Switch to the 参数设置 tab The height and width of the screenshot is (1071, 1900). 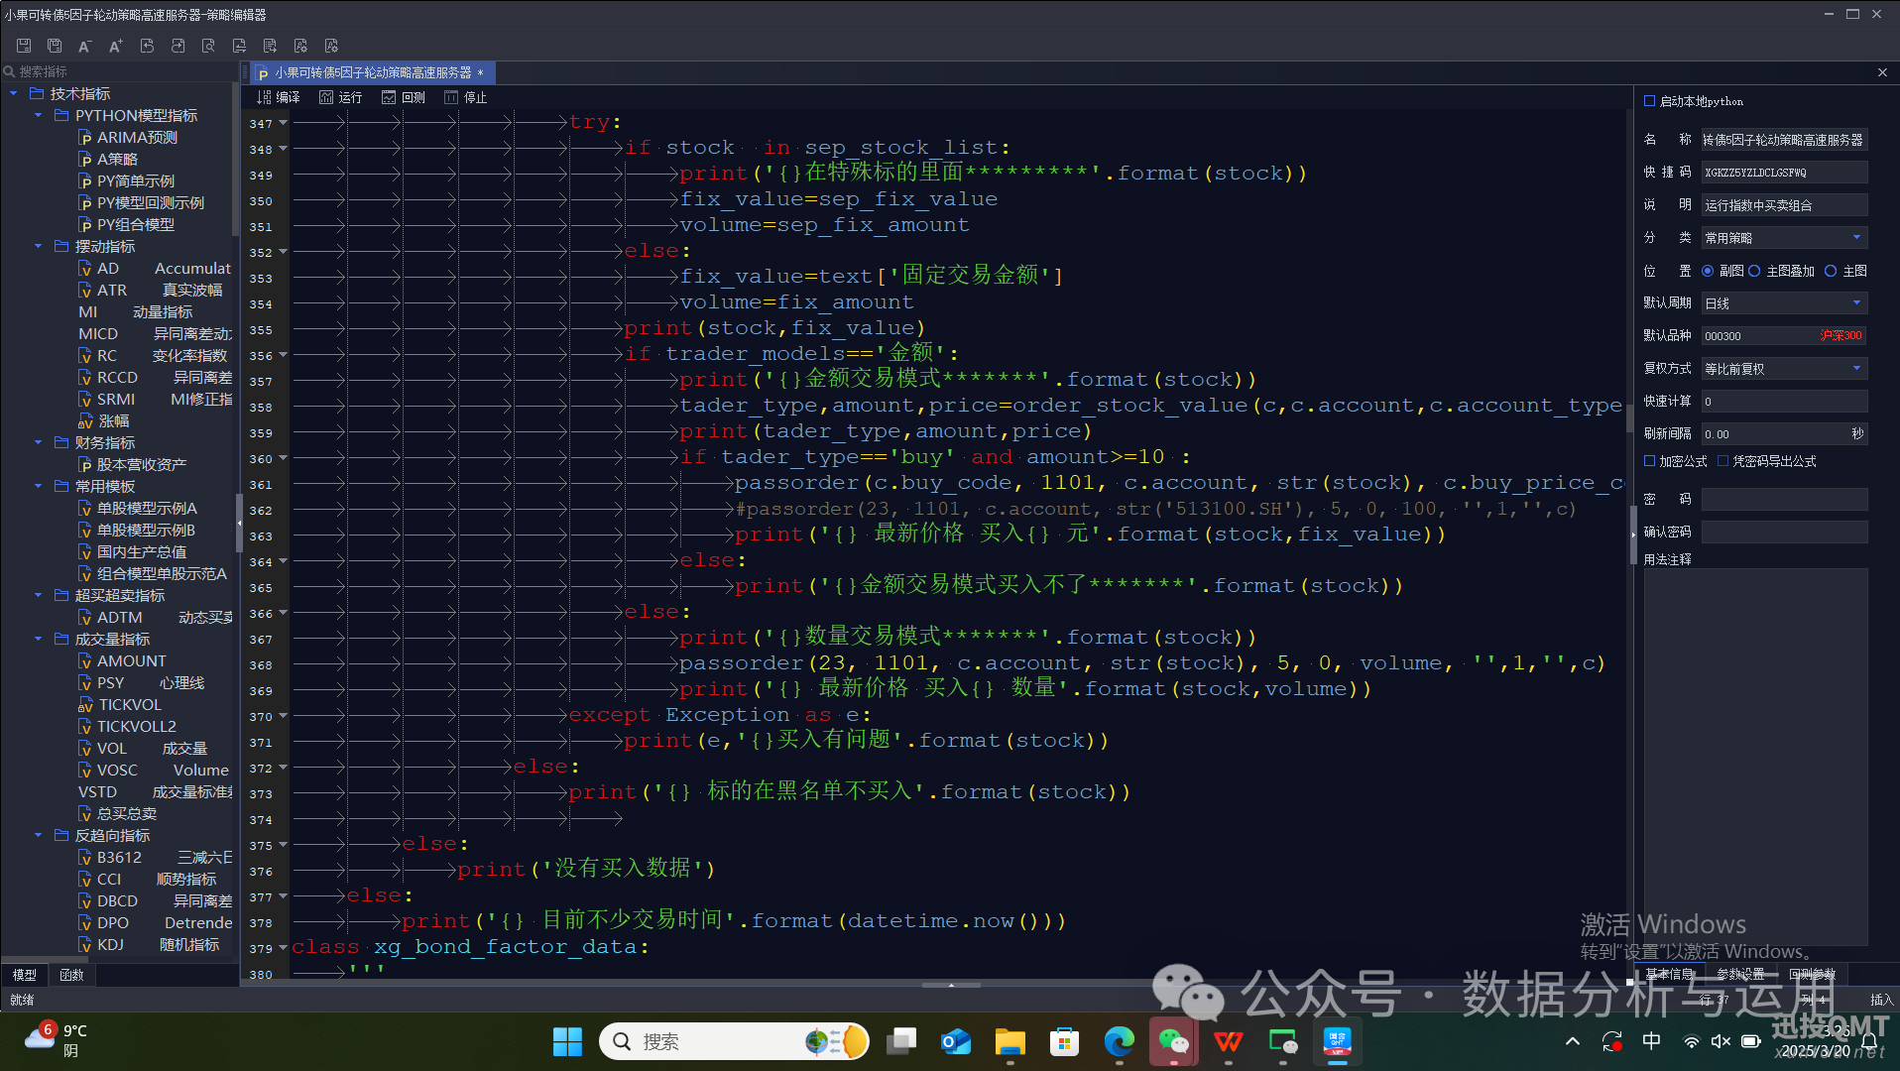1740,974
